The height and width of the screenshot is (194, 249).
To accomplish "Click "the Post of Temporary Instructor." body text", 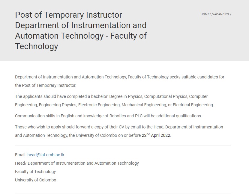I will 46,85.
